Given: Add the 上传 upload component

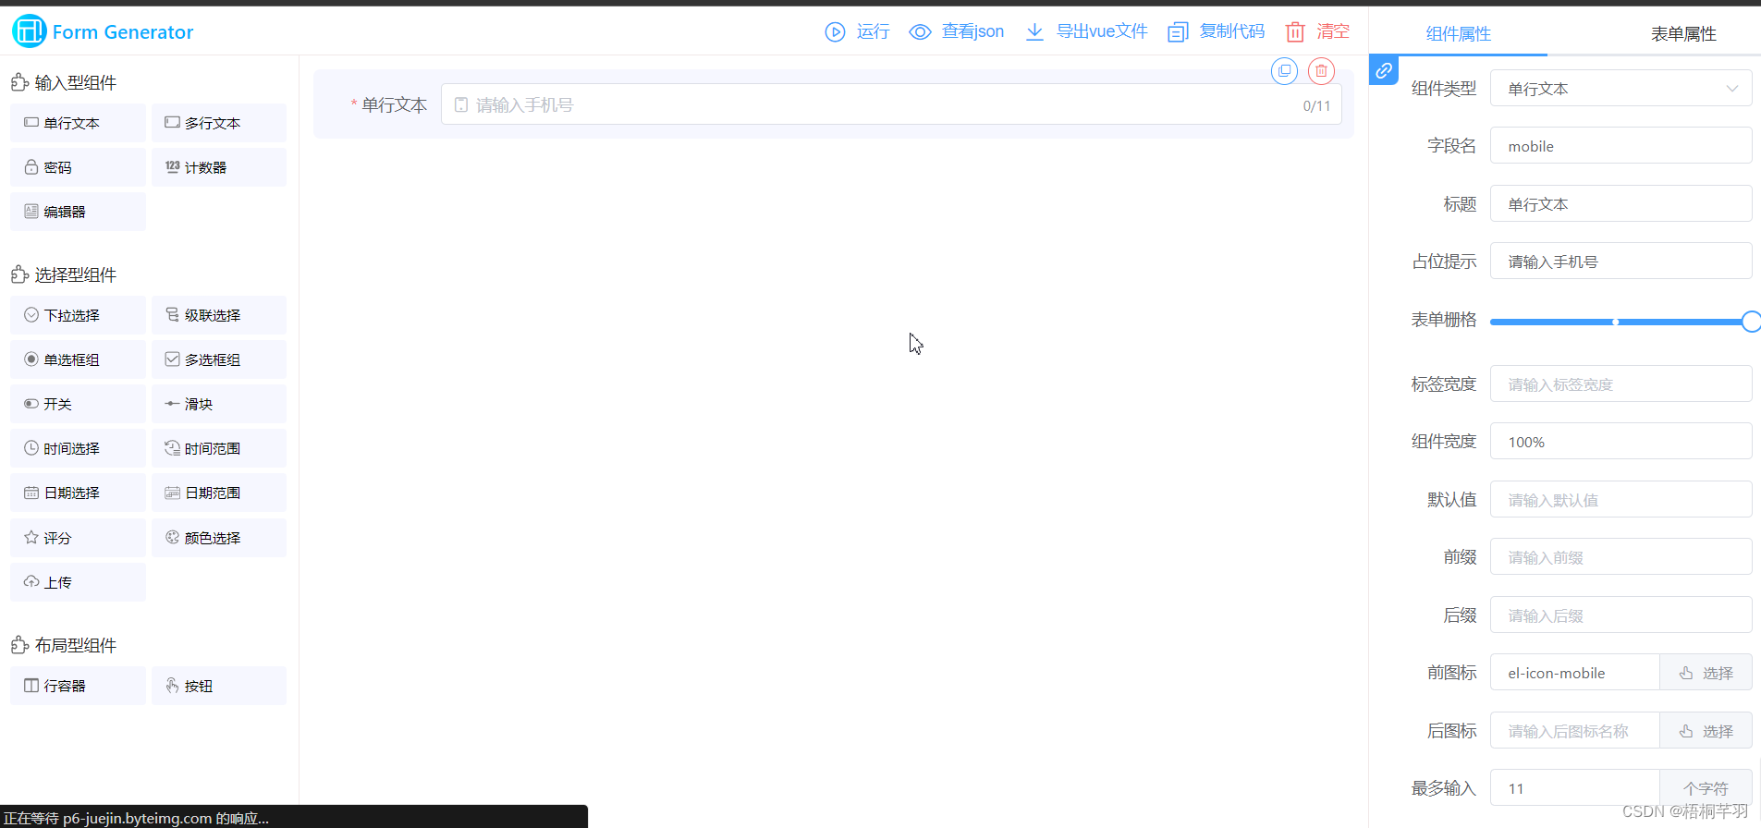Looking at the screenshot, I should [78, 582].
